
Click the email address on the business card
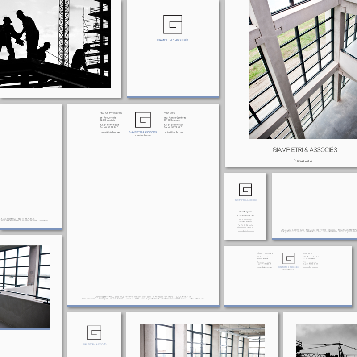pos(245,231)
